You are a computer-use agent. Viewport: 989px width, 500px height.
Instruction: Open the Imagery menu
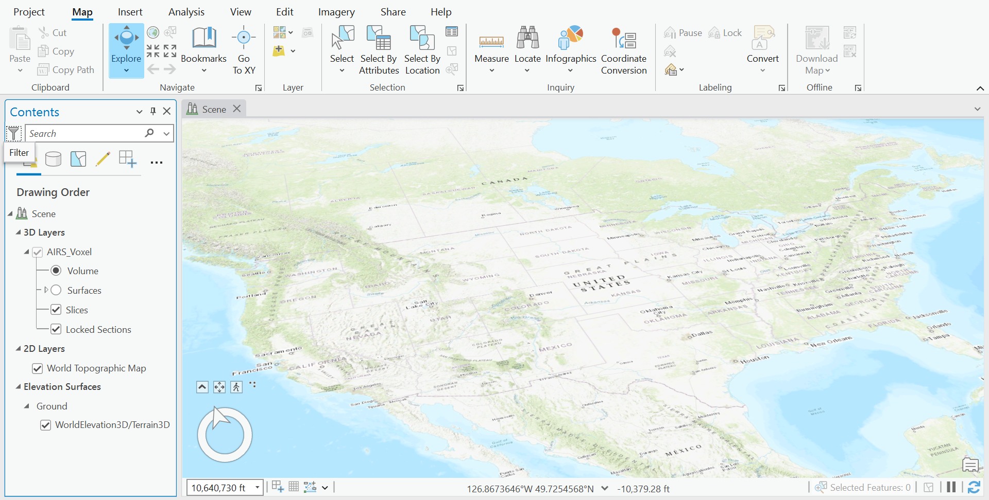[x=336, y=11]
